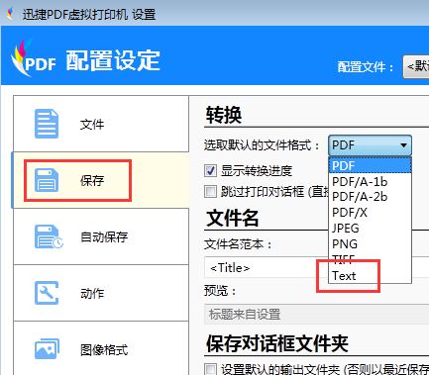Click the 文件名 section heading
The image size is (429, 375).
click(x=233, y=218)
